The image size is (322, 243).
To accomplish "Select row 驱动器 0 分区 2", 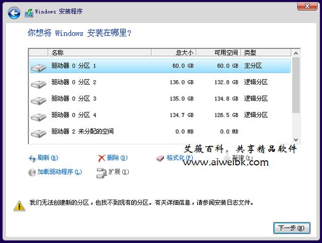I will [x=160, y=82].
